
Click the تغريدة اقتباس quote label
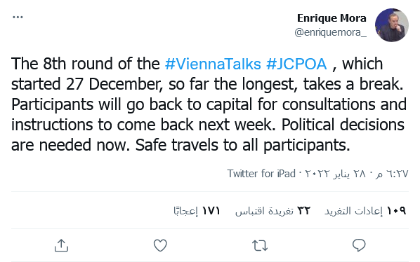tap(264, 211)
